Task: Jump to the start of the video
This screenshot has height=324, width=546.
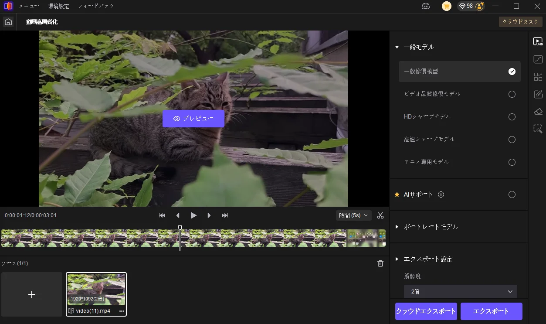Action: pos(162,215)
